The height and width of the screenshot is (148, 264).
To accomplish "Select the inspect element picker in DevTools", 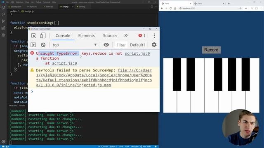I will click(x=33, y=36).
